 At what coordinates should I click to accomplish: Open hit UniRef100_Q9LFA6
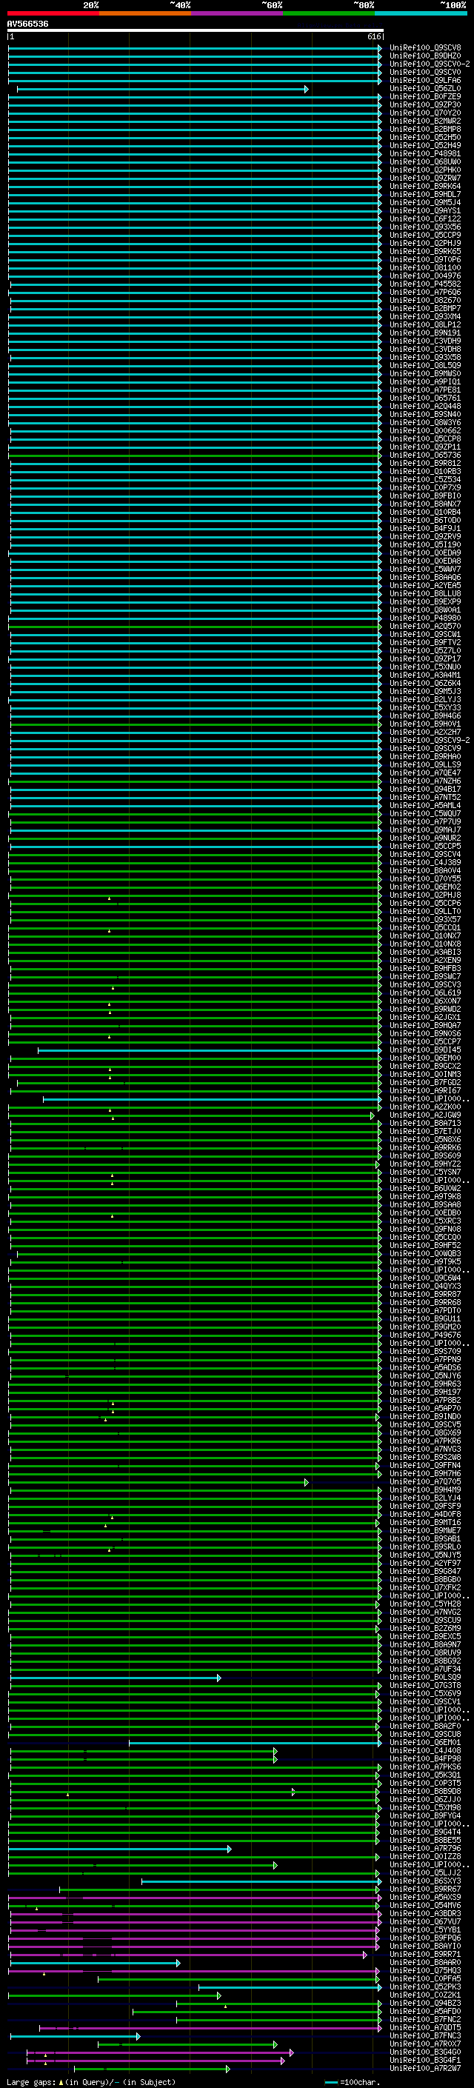[425, 80]
